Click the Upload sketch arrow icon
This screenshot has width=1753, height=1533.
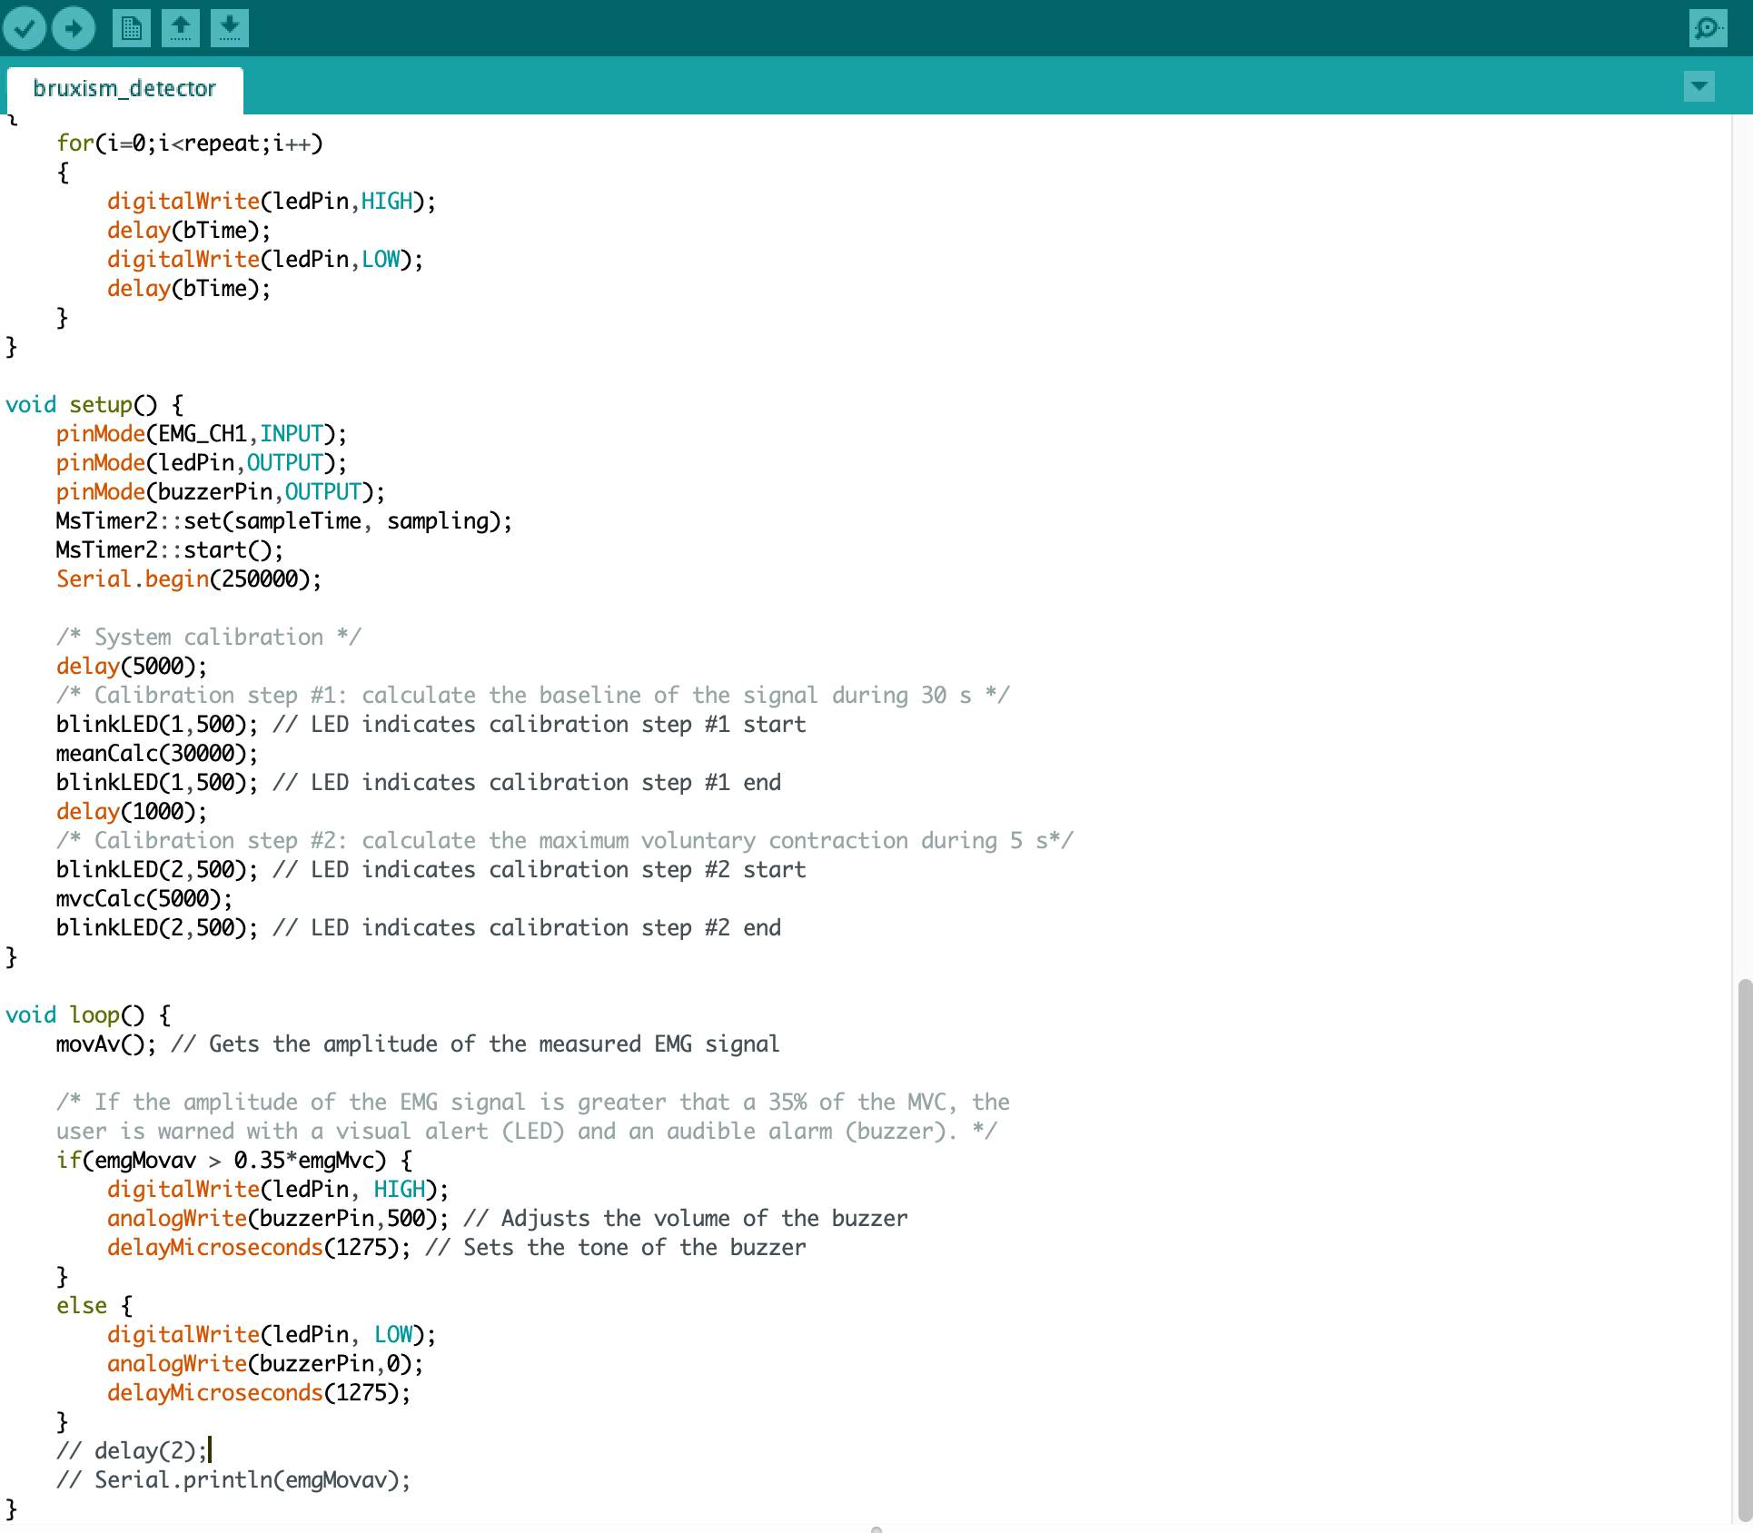[x=74, y=28]
